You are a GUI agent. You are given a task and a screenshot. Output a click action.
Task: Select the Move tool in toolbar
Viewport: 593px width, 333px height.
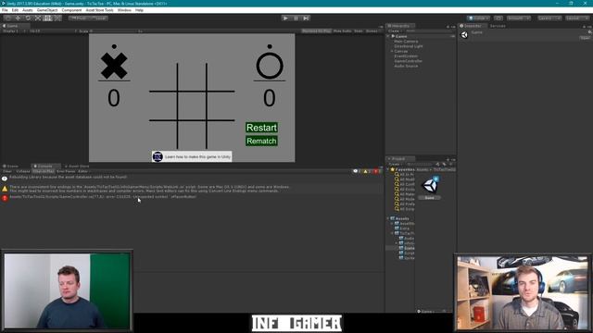[x=18, y=18]
